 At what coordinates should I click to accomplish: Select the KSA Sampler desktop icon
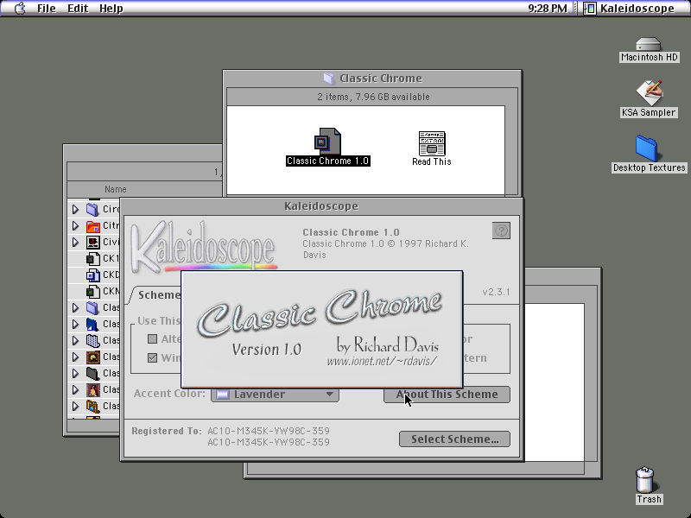650,93
